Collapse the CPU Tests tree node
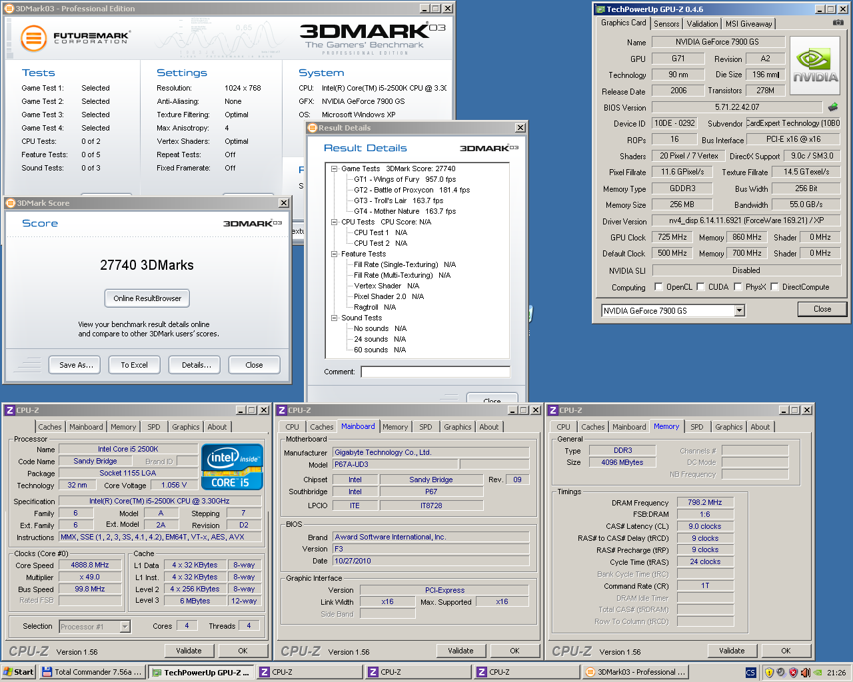Image resolution: width=853 pixels, height=682 pixels. 334,222
